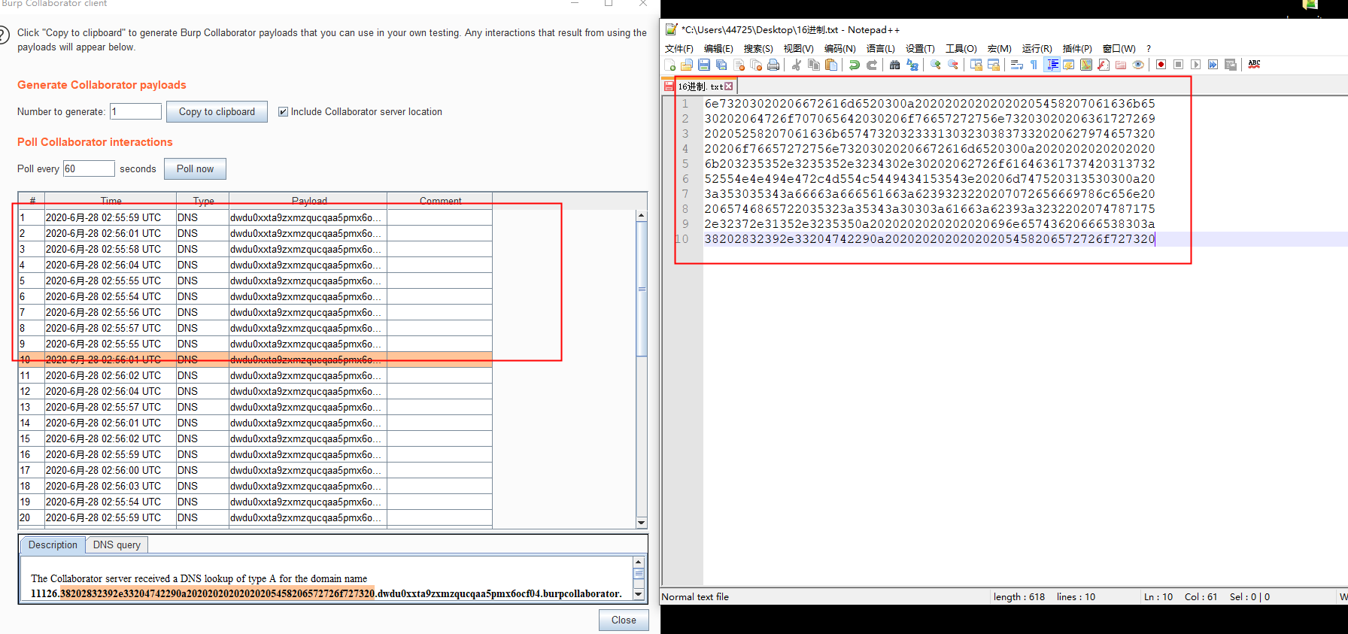The image size is (1348, 634).
Task: Select the 16进制.txt document tab
Action: click(700, 86)
